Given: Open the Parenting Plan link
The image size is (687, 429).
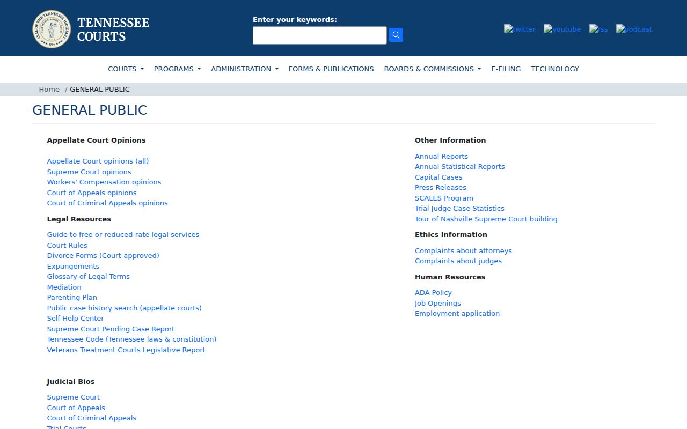Looking at the screenshot, I should (x=72, y=297).
